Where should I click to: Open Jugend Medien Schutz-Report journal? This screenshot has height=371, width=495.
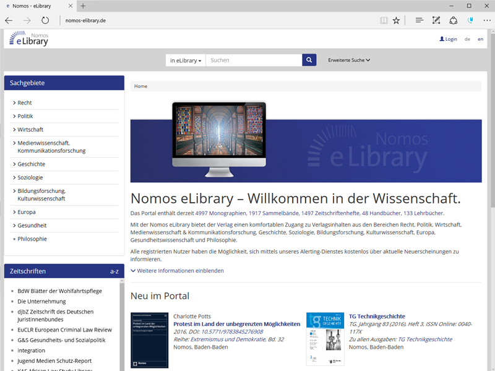click(54, 361)
